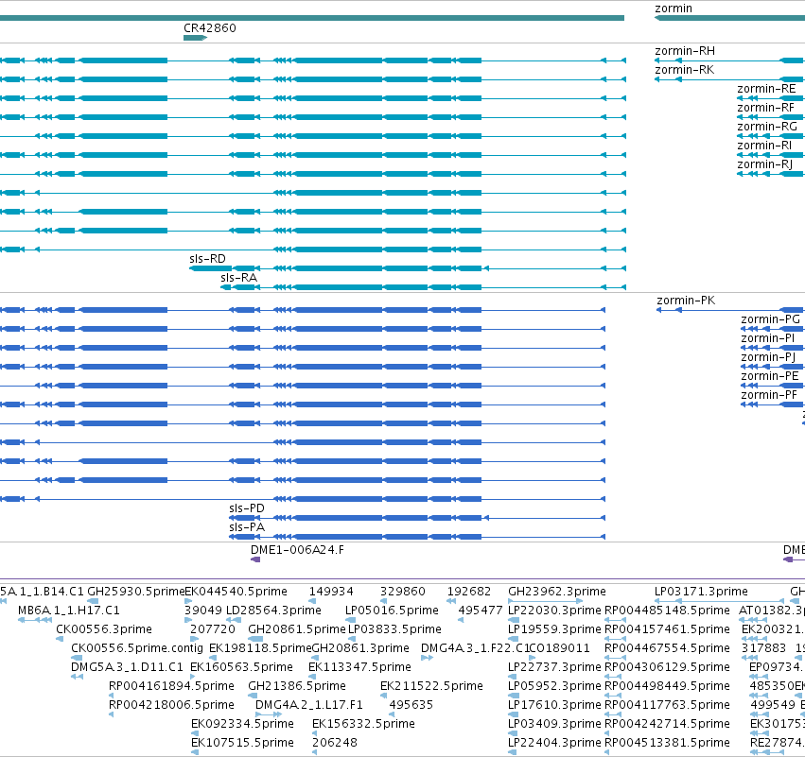Image resolution: width=805 pixels, height=757 pixels.
Task: Choose the zormin-RF transcript label
Action: (x=765, y=108)
